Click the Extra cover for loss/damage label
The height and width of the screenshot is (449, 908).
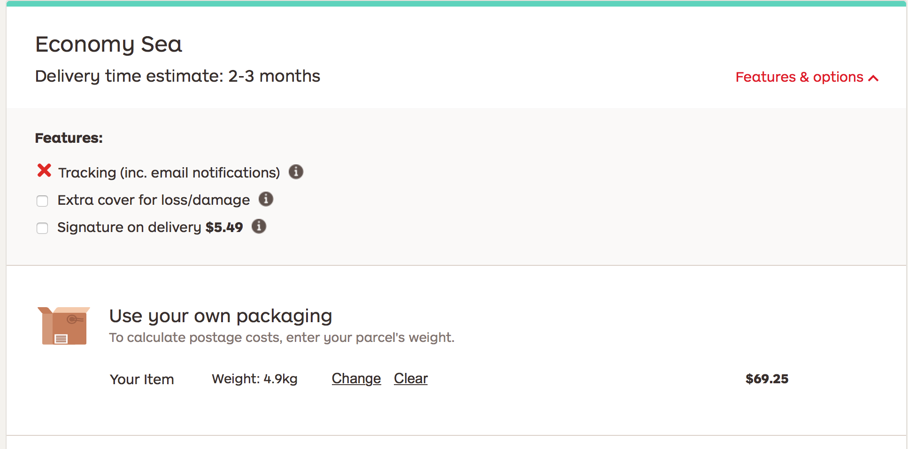[x=154, y=200]
